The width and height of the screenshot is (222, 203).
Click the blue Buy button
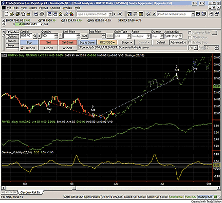(x=29, y=43)
